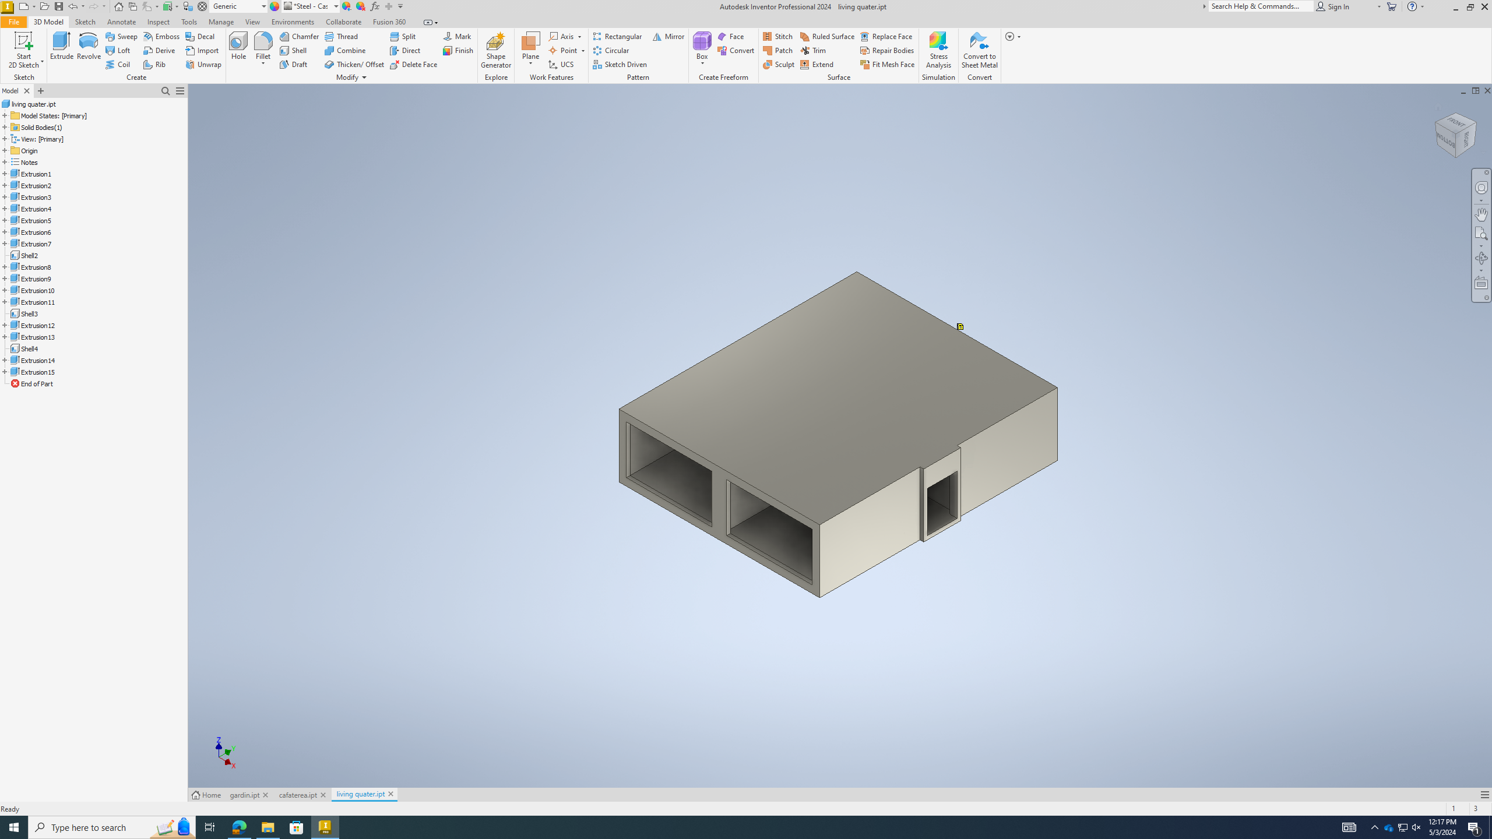Click Sign In

(1333, 6)
